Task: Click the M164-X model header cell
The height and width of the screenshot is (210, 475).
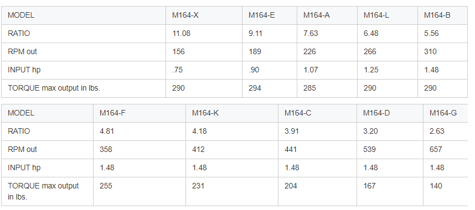Action: point(204,15)
